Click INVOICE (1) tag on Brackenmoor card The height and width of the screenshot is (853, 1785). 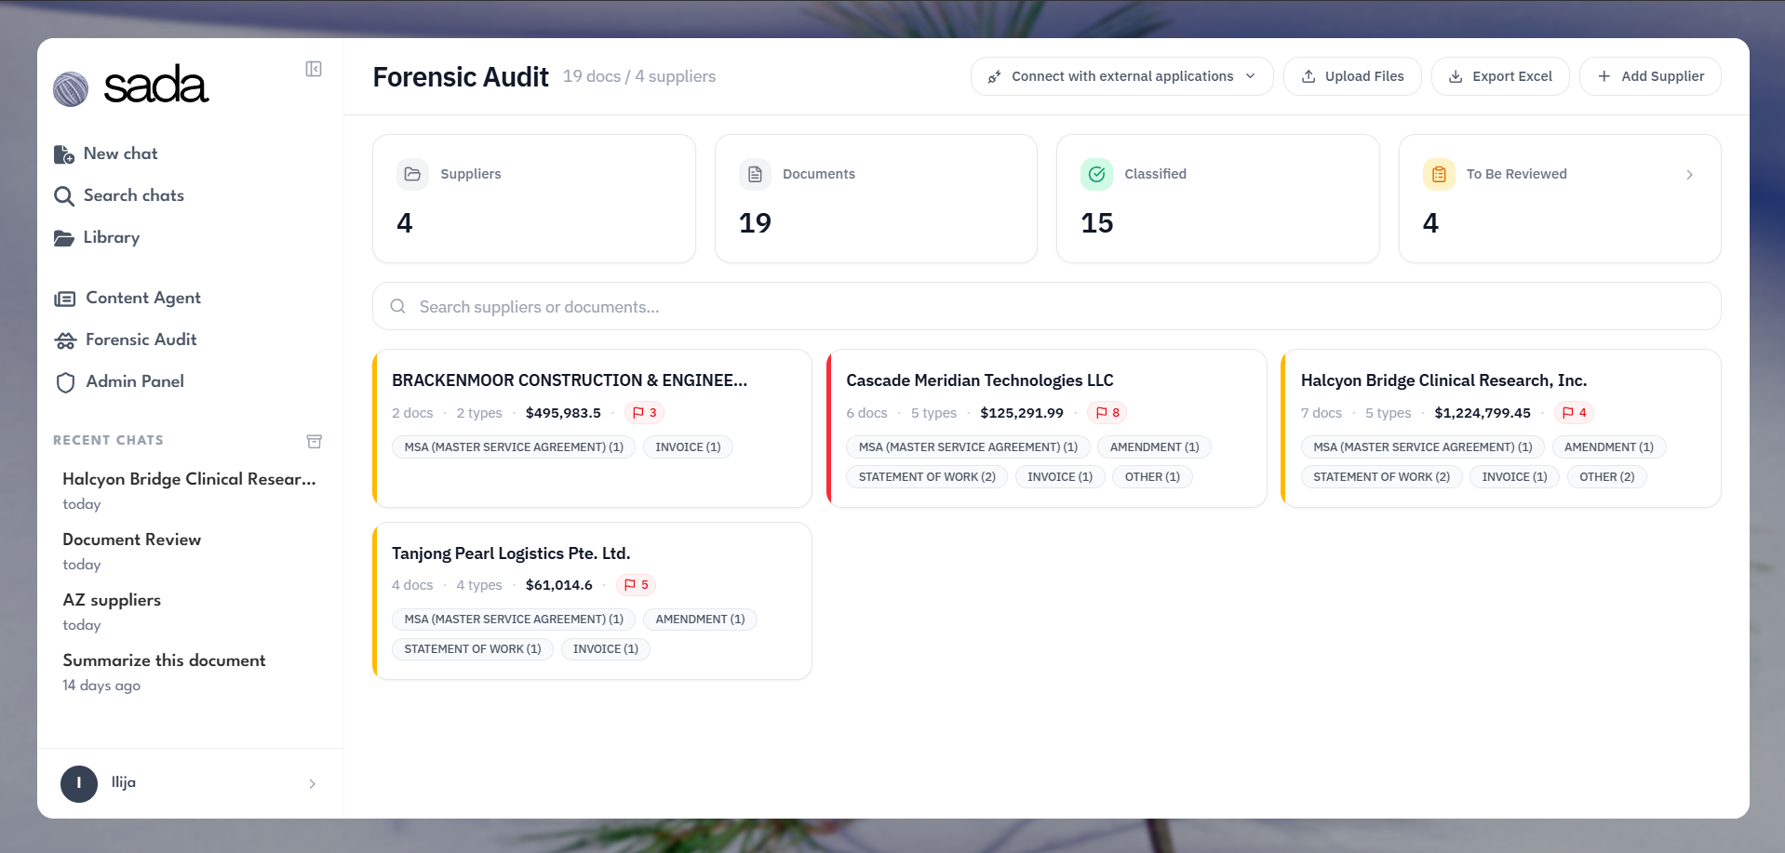(x=688, y=447)
